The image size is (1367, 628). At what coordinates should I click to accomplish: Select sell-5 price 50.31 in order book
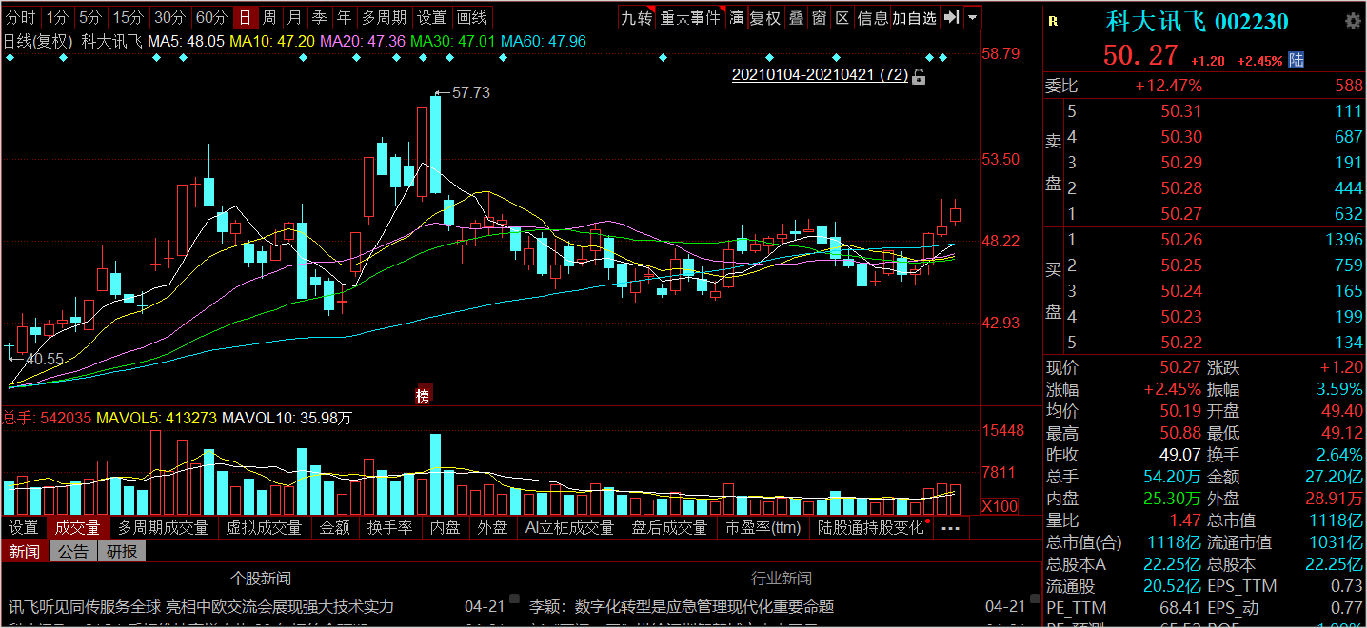tap(1181, 111)
